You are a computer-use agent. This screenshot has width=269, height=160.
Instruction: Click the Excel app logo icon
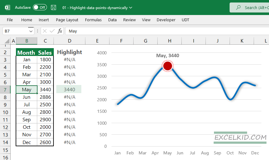click(x=8, y=7)
